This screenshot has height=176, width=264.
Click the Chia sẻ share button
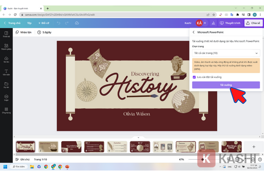(x=253, y=23)
